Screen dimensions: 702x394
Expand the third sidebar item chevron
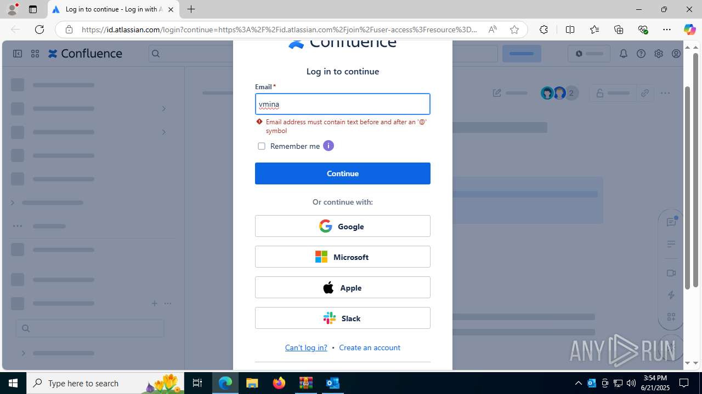coord(163,132)
